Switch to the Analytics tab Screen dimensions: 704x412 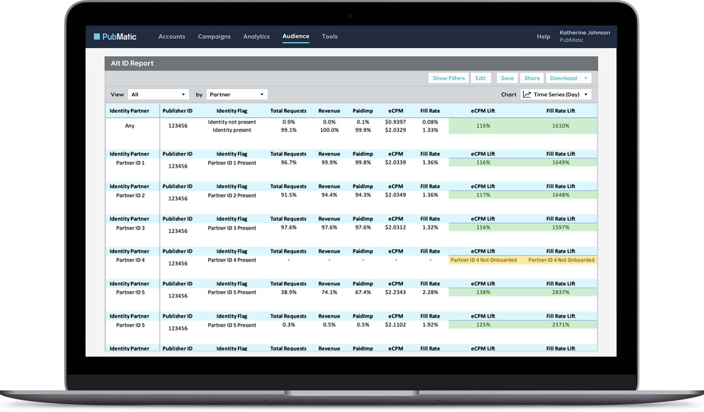click(256, 37)
